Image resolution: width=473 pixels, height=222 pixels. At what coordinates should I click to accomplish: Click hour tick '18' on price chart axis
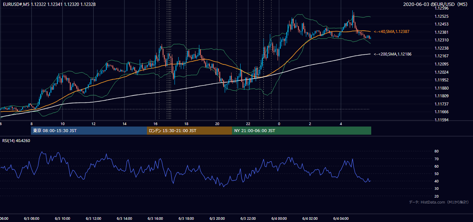[186, 124]
